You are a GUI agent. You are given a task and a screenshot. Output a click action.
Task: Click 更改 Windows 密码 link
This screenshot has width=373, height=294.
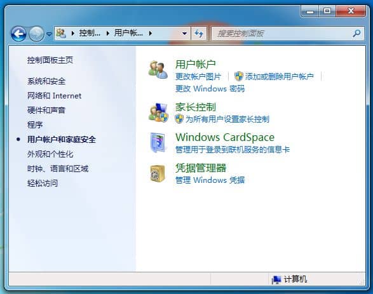tap(210, 89)
